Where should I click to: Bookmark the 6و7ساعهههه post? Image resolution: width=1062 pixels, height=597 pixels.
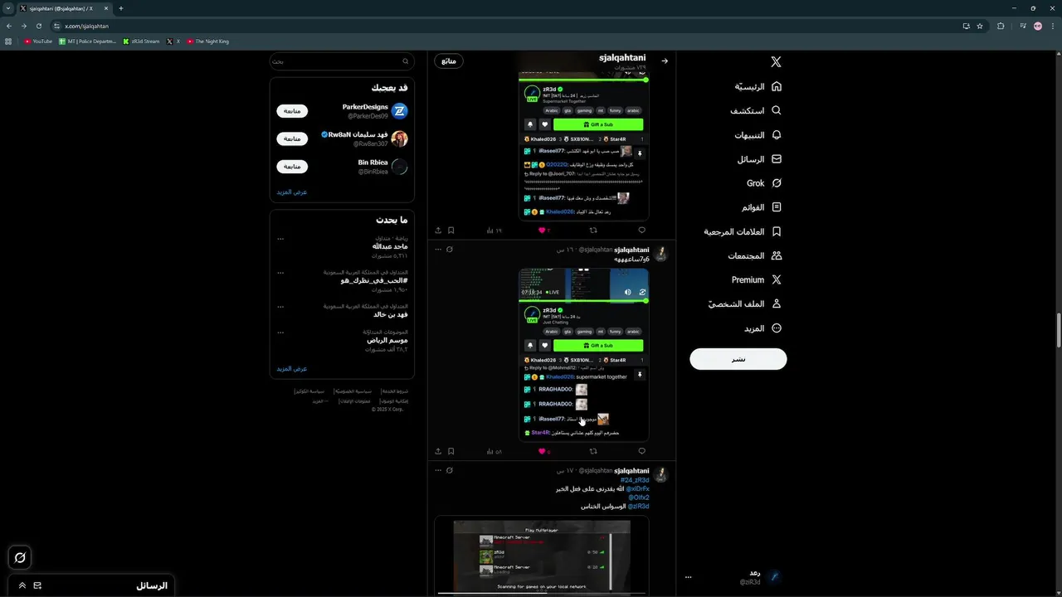click(x=451, y=451)
